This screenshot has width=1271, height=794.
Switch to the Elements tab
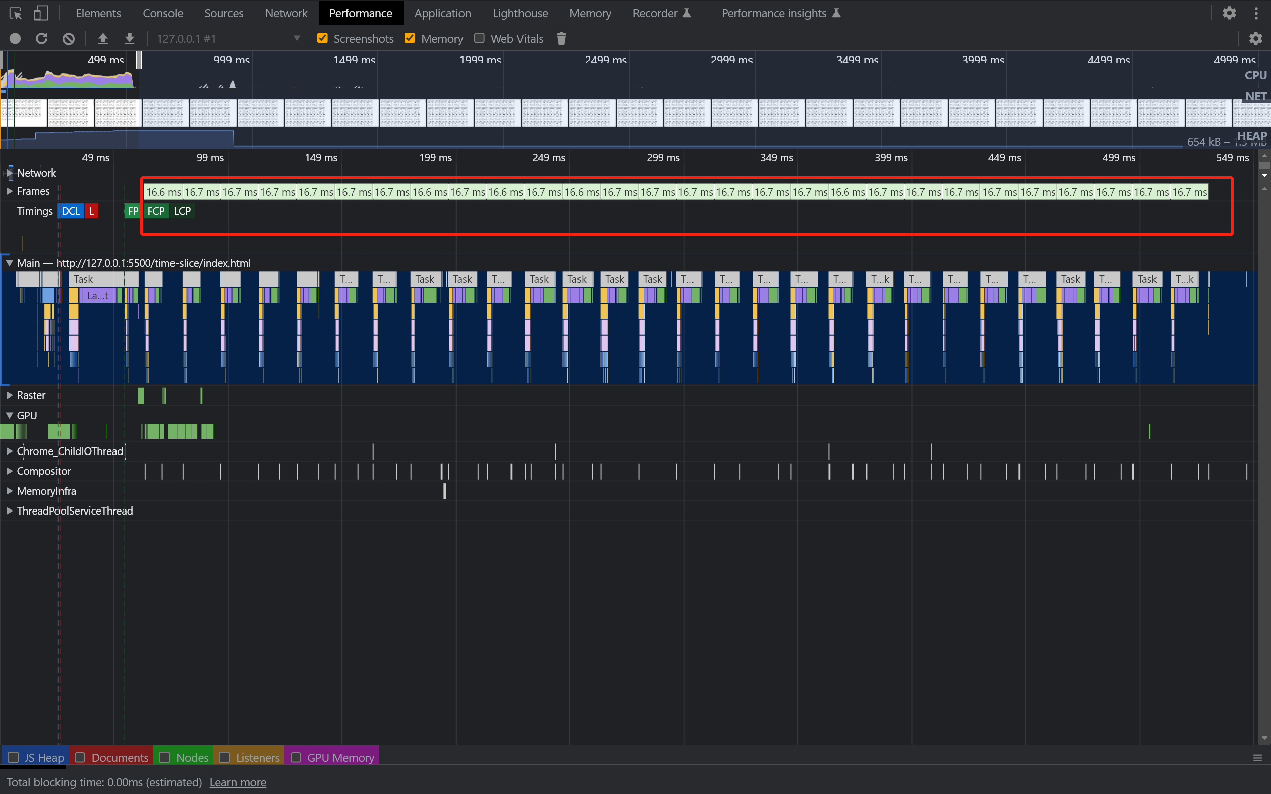click(x=98, y=13)
